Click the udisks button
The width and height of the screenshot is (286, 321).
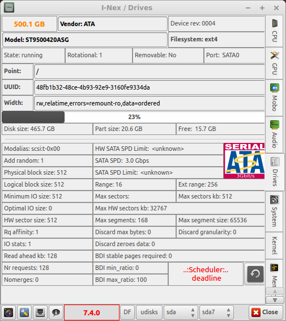pyautogui.click(x=150, y=312)
